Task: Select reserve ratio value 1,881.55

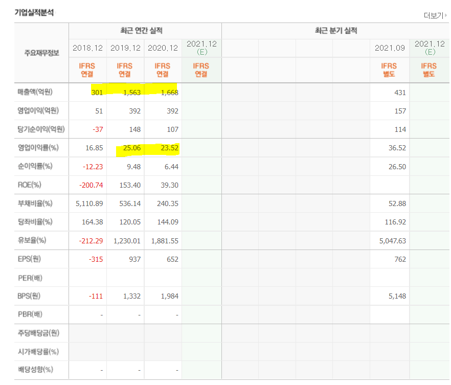Action: (x=165, y=241)
